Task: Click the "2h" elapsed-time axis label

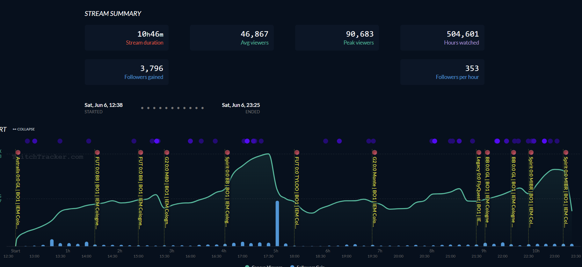Action: (x=120, y=251)
